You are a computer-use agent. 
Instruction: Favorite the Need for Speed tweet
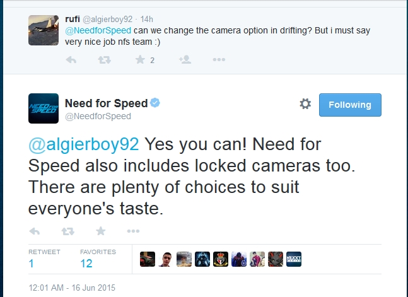(x=101, y=231)
